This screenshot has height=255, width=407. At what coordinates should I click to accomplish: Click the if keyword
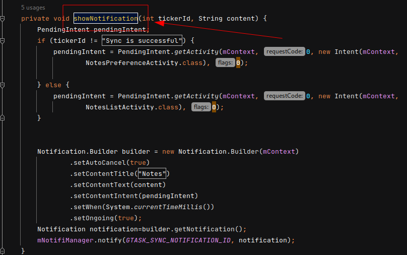point(41,41)
